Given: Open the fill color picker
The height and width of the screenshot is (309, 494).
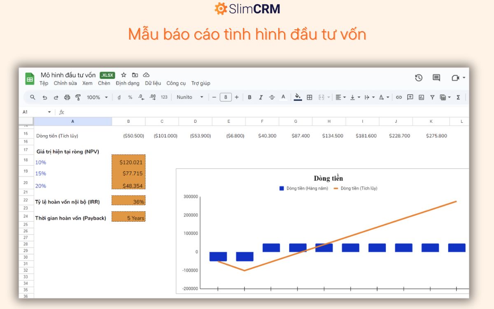Looking at the screenshot, I should pos(298,97).
